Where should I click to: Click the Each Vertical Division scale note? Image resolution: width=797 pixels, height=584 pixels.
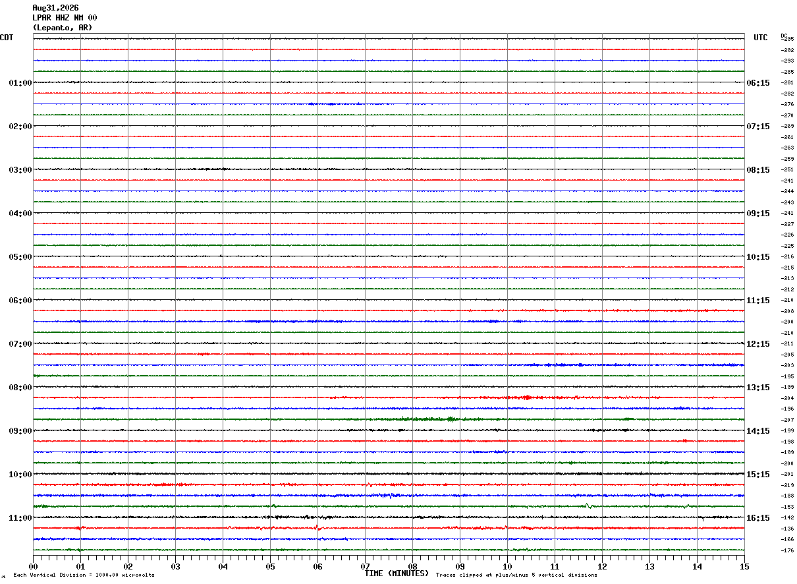click(84, 575)
